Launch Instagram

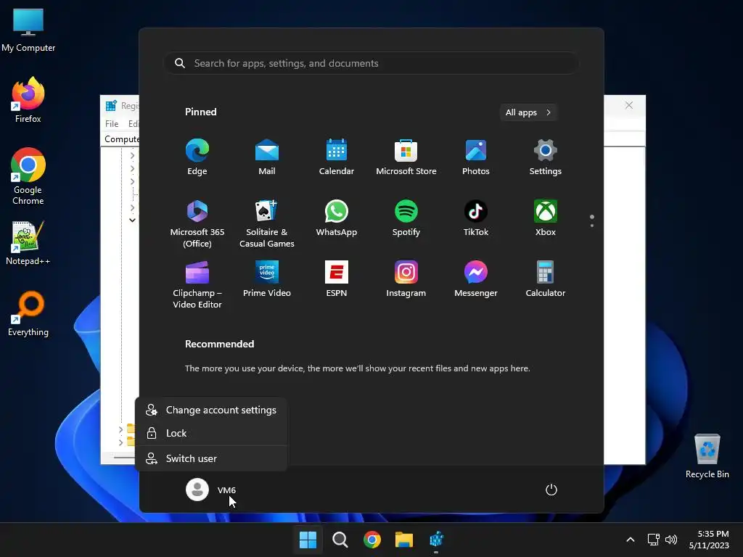[x=406, y=279]
